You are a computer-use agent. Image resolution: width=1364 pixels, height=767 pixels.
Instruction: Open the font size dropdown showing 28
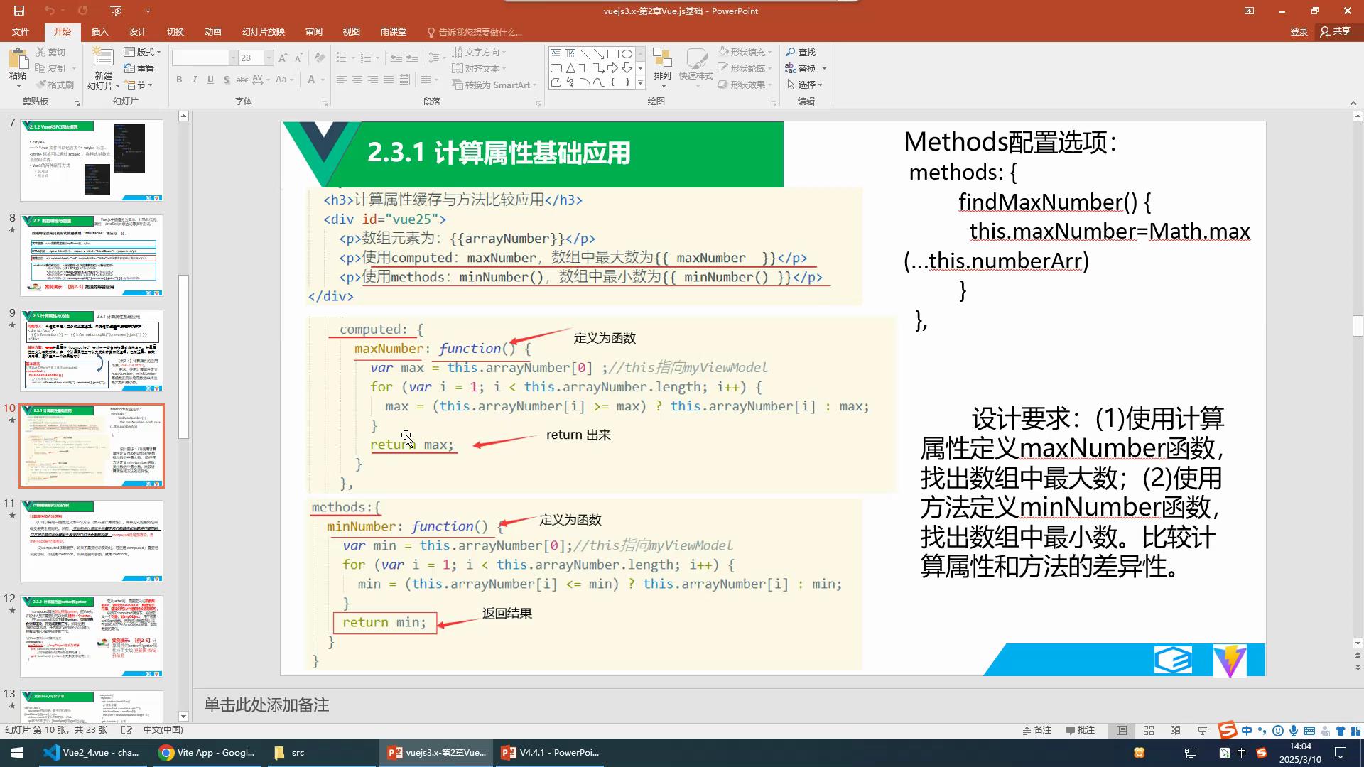coord(269,58)
